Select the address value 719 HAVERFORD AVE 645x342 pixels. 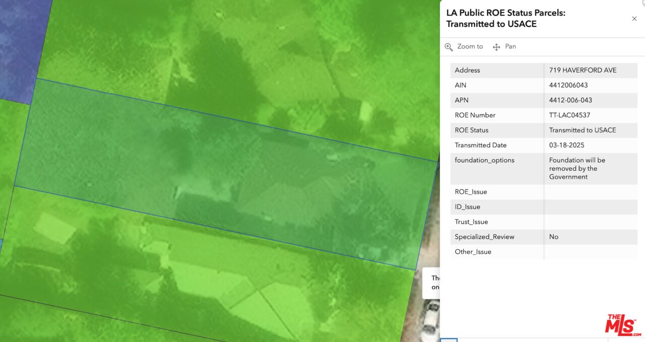point(583,70)
